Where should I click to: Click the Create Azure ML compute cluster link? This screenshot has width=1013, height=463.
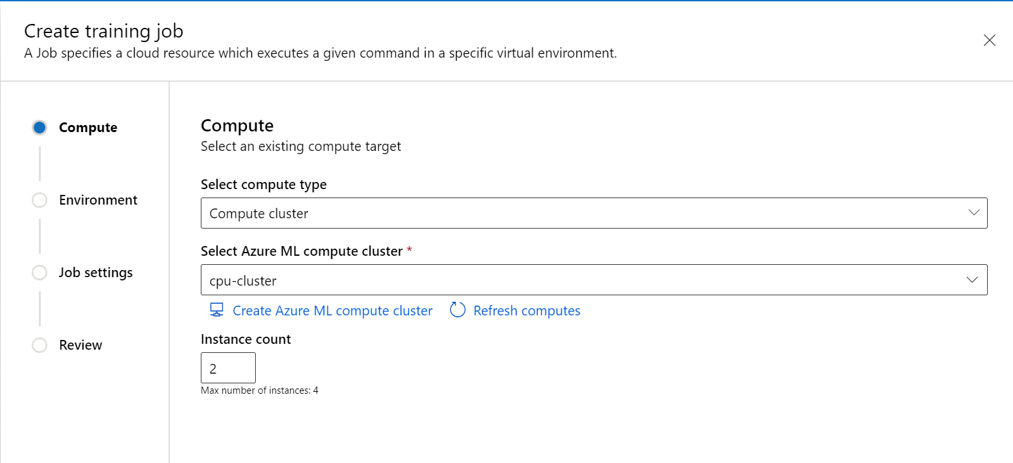click(x=332, y=310)
